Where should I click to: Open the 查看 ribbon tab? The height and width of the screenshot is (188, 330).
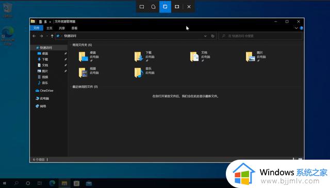click(74, 28)
